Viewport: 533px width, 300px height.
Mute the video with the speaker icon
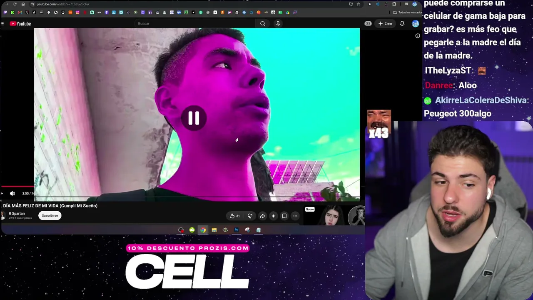[x=12, y=193]
